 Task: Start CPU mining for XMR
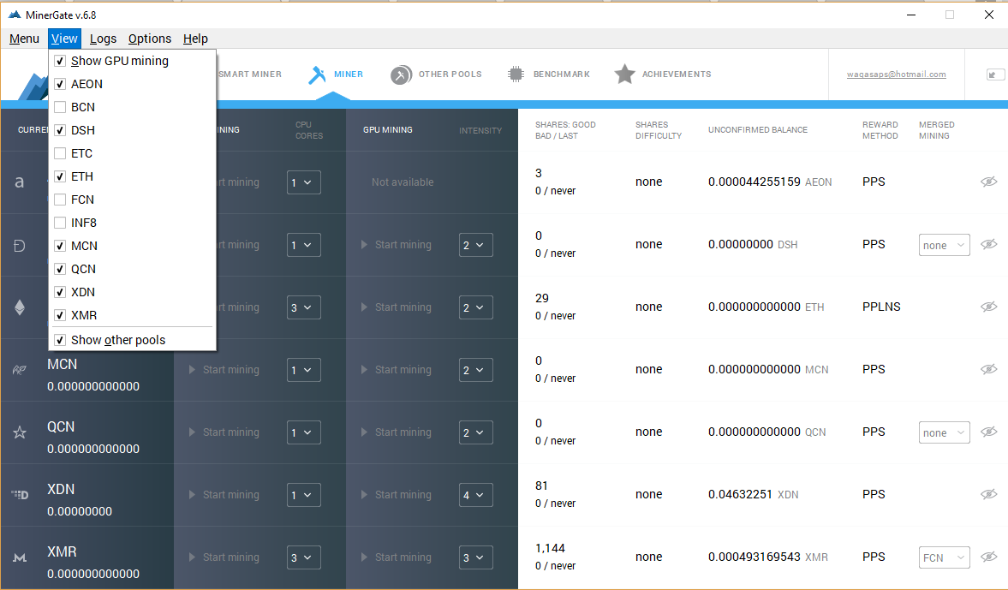pyautogui.click(x=224, y=557)
